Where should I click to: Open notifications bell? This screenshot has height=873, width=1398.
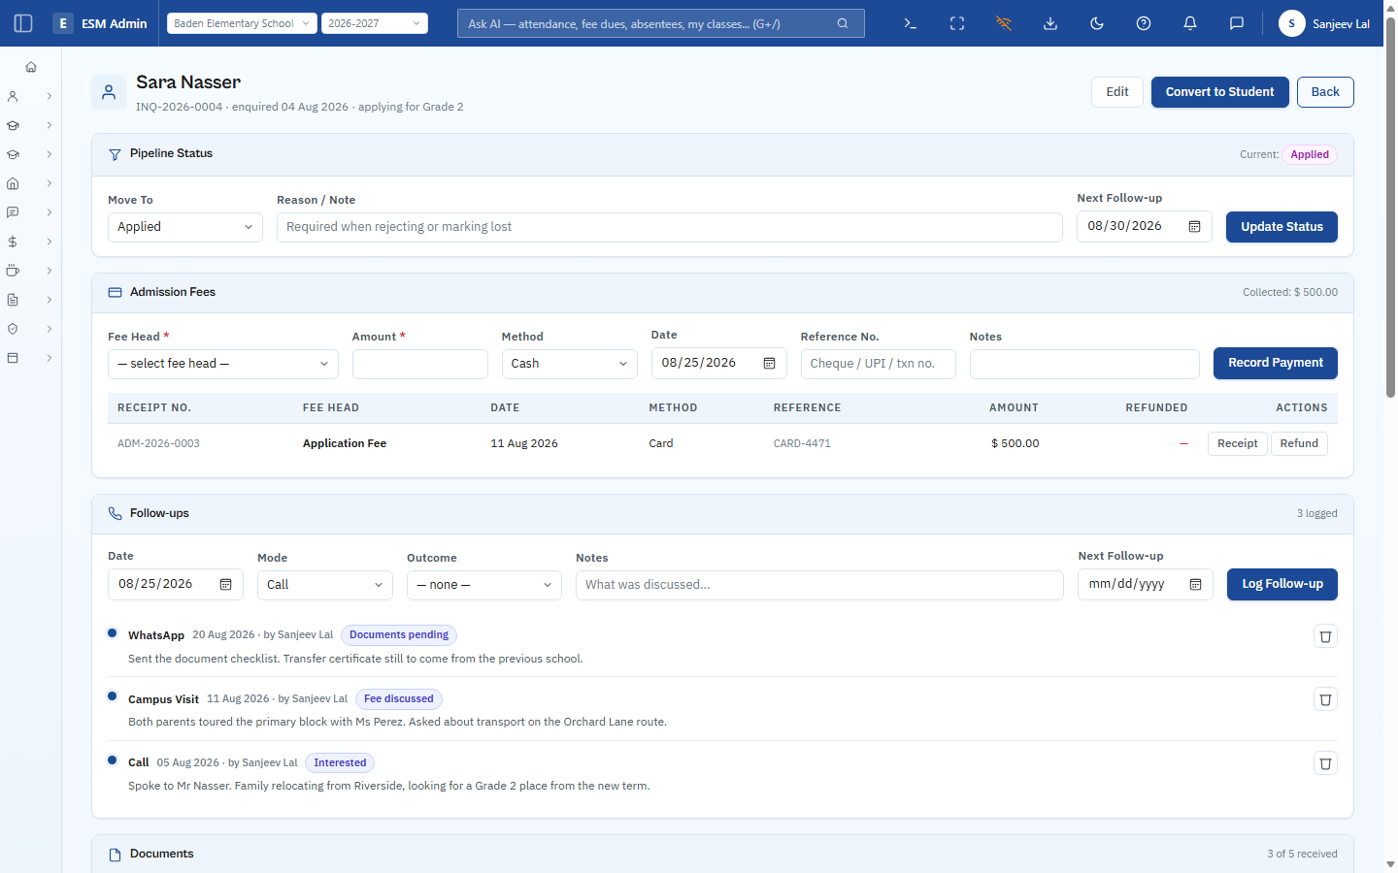point(1190,23)
